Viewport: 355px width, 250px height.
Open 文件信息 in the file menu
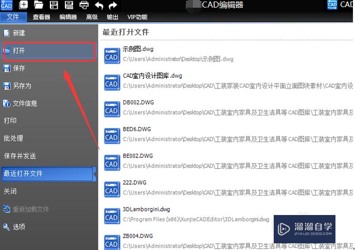coord(49,103)
